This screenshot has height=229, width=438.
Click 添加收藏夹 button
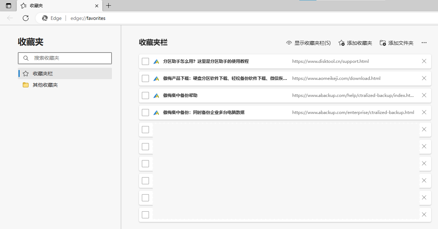pos(355,43)
